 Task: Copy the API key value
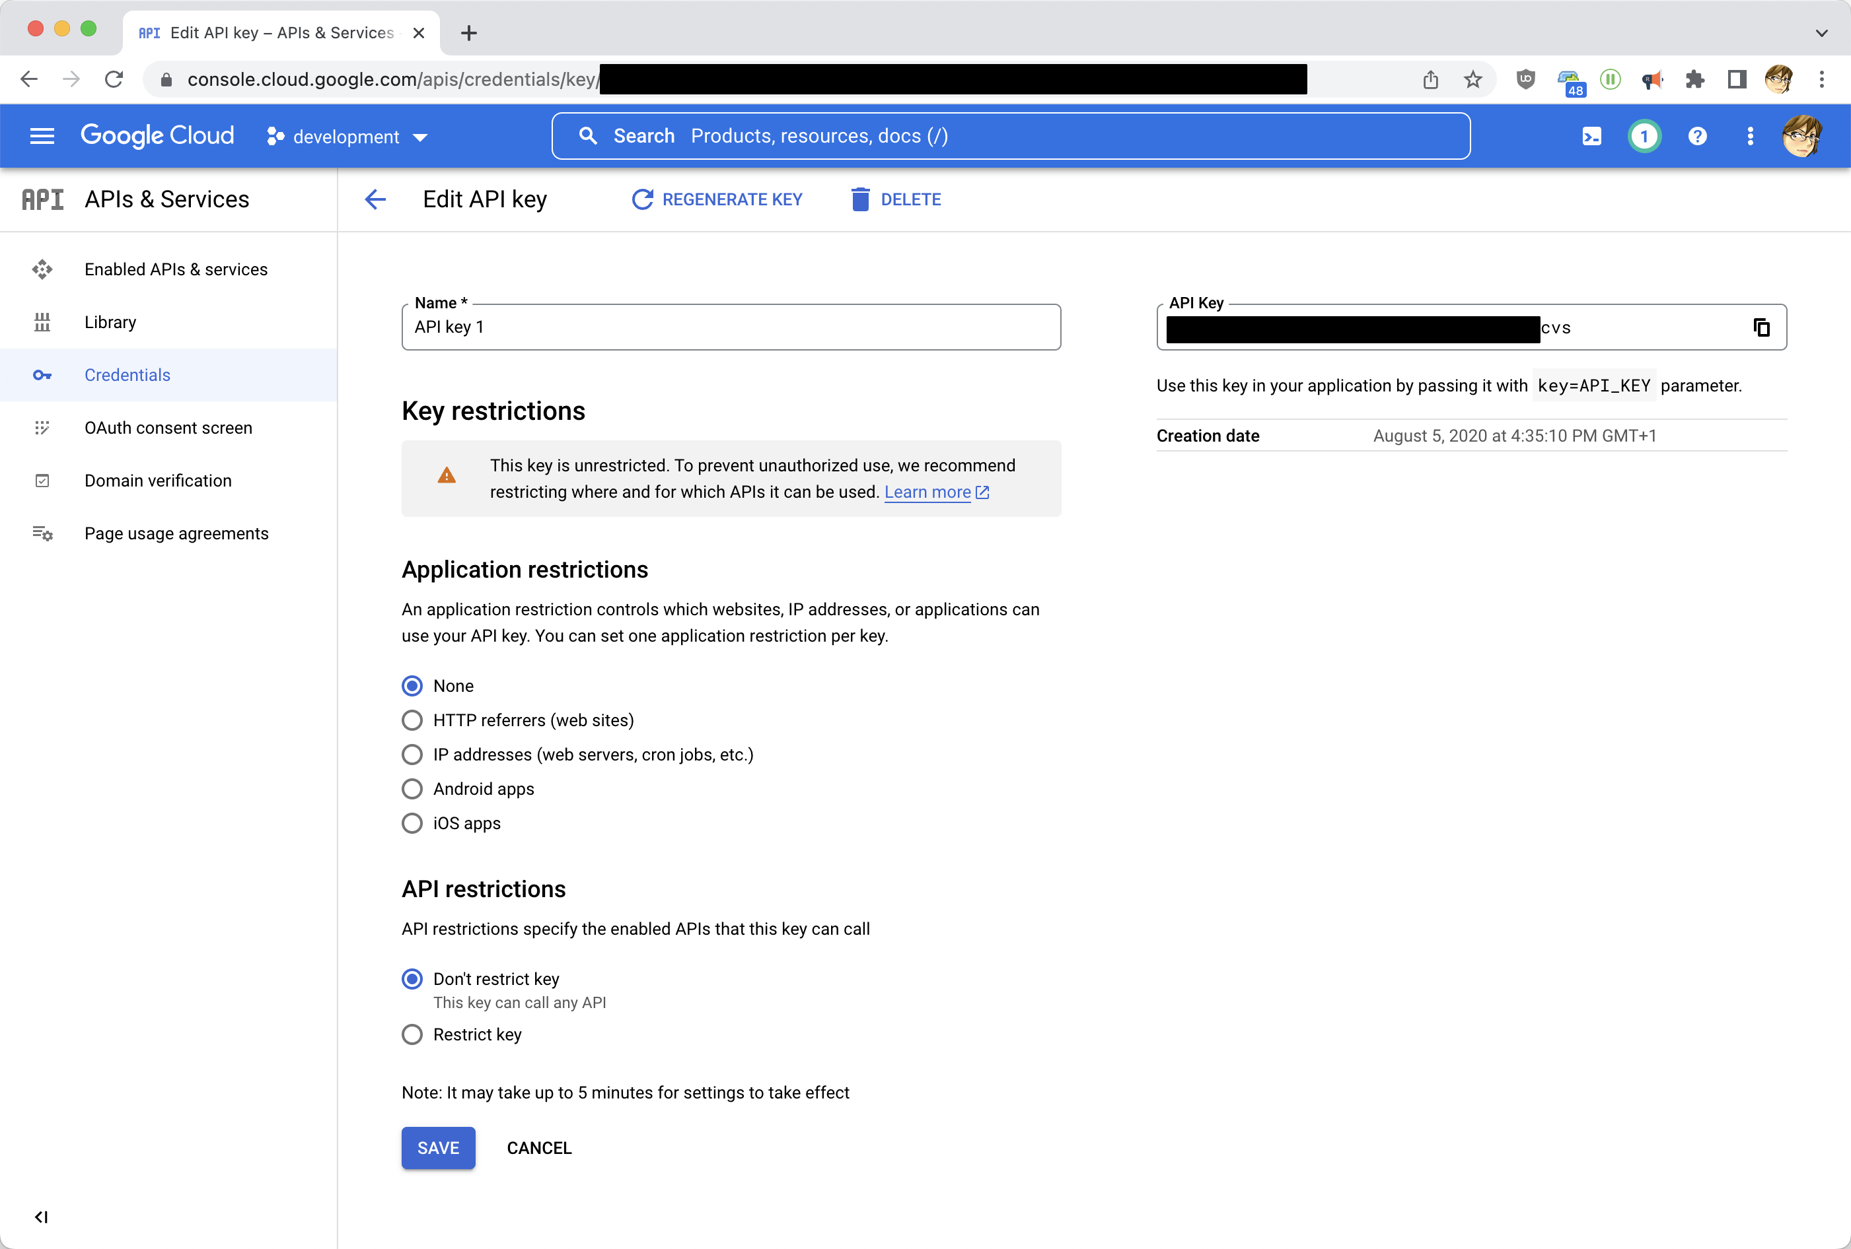pyautogui.click(x=1761, y=327)
